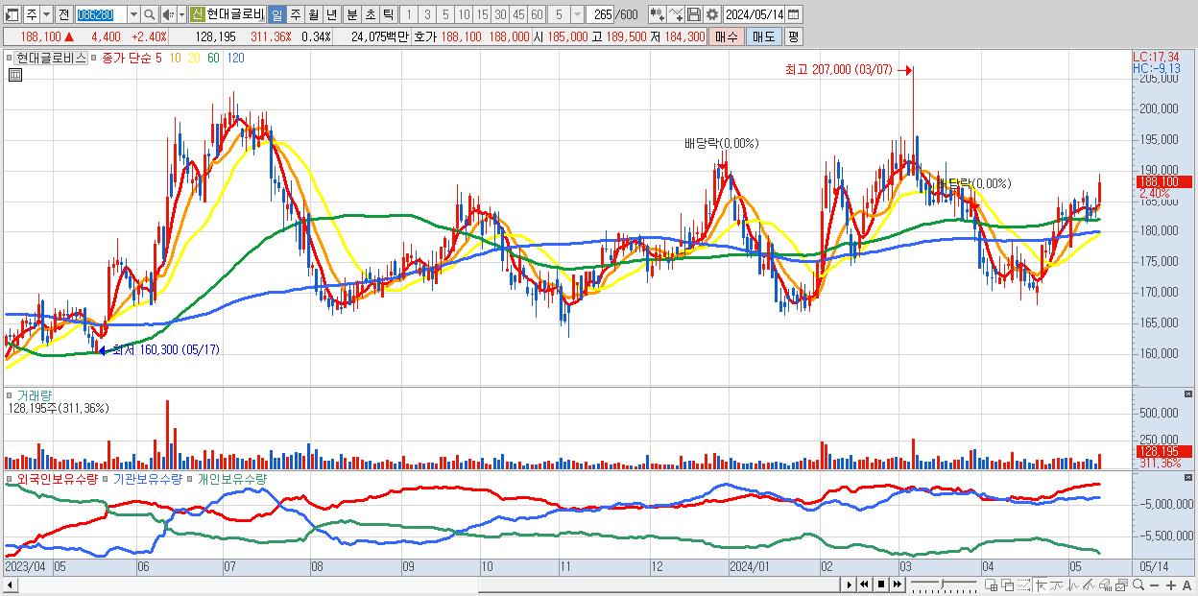Adjust the chart zoom slider

[943, 583]
